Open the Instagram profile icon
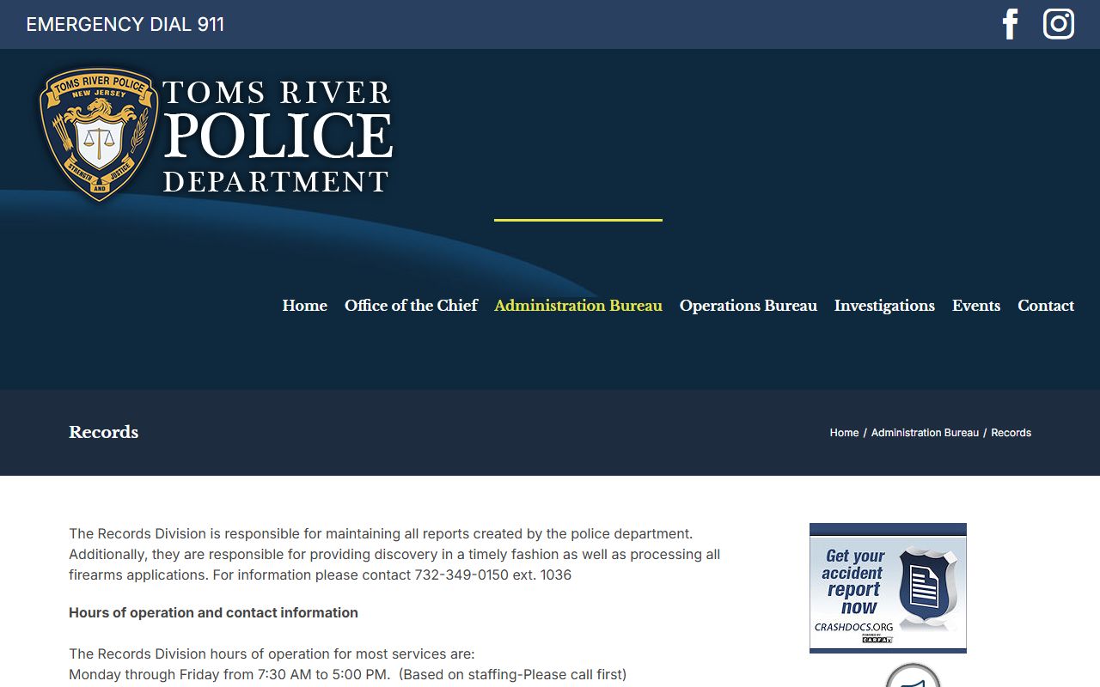 pyautogui.click(x=1059, y=24)
